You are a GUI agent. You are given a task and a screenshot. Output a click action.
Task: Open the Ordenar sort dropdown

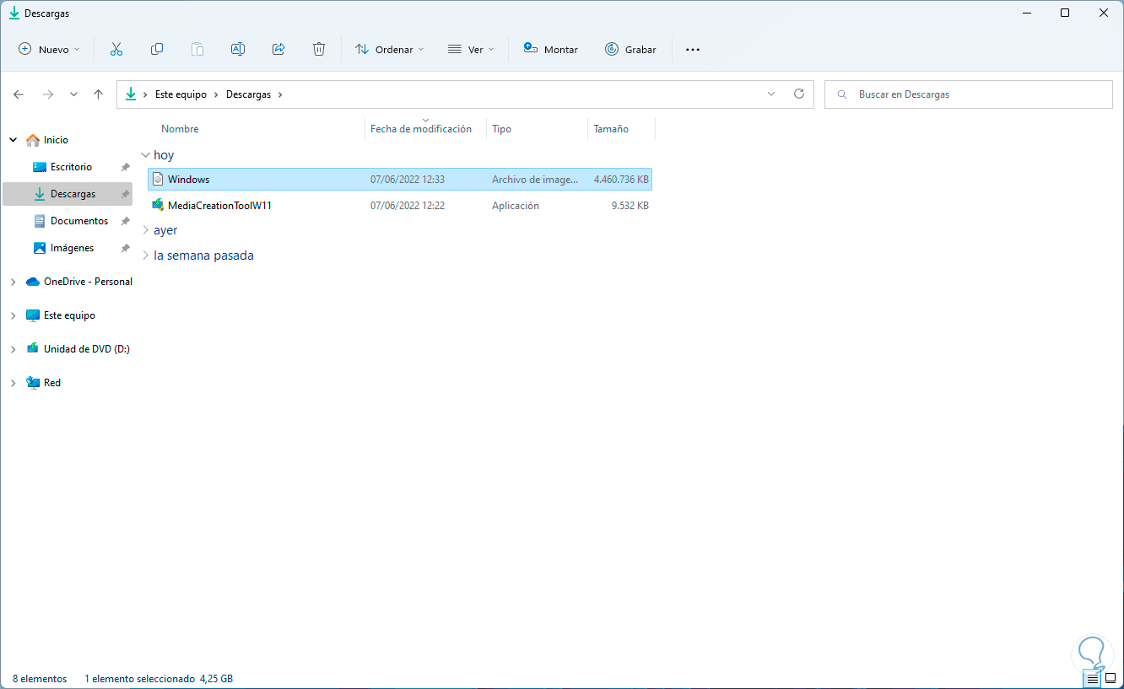(389, 49)
